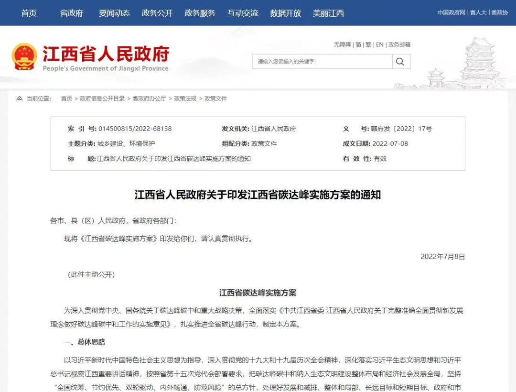Click the search magnifier icon

point(400,62)
